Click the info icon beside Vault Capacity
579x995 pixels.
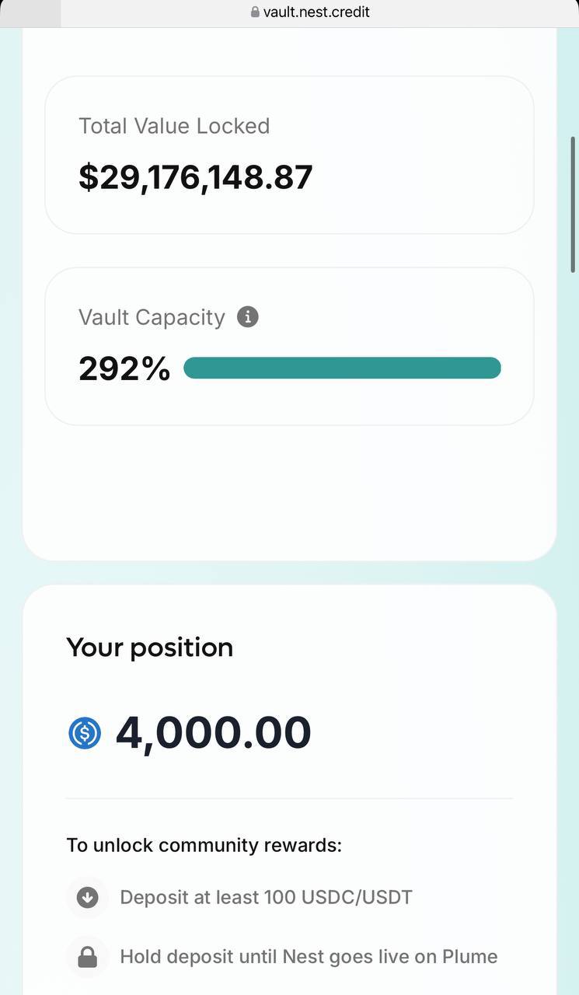tap(247, 317)
